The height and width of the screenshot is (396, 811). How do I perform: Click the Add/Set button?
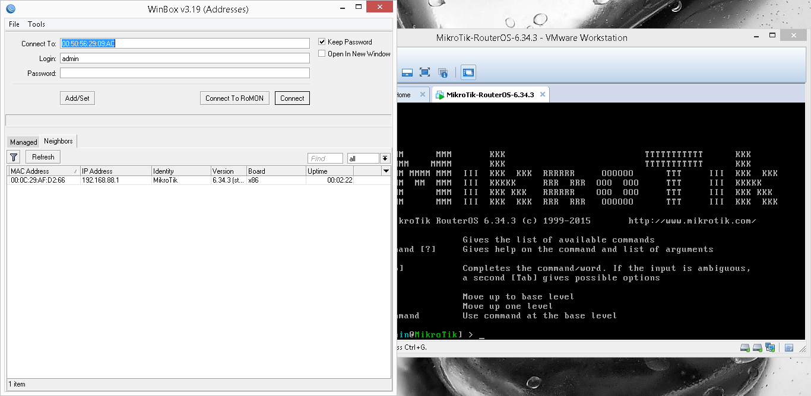pyautogui.click(x=77, y=98)
